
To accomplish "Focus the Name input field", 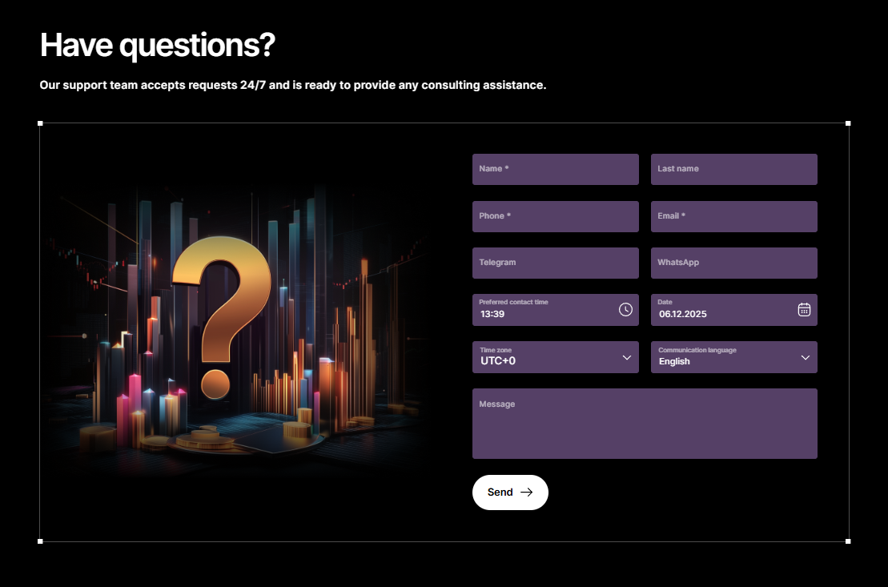I will 555,170.
